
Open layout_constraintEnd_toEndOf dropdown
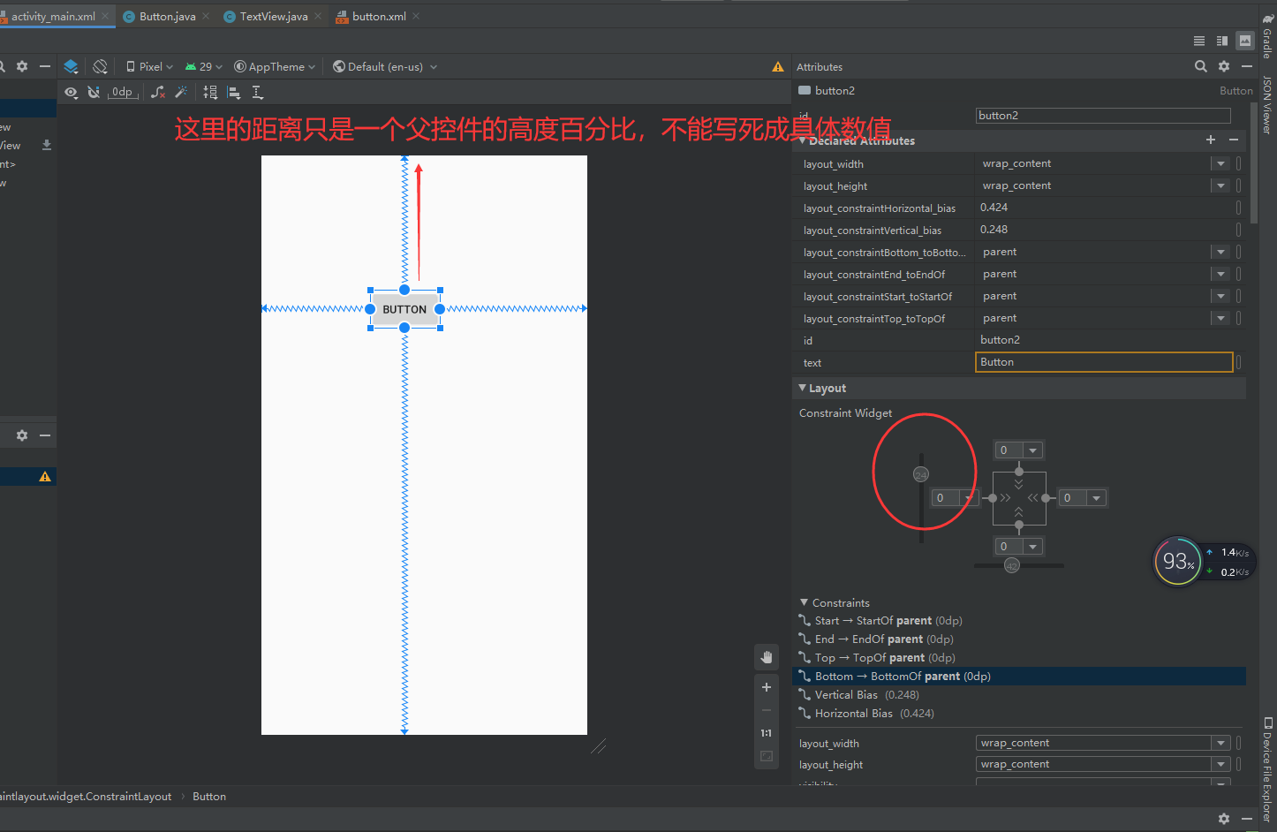tap(1220, 274)
